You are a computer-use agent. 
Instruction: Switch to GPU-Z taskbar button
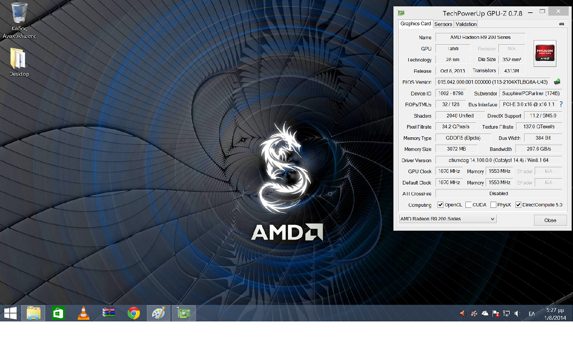point(184,313)
